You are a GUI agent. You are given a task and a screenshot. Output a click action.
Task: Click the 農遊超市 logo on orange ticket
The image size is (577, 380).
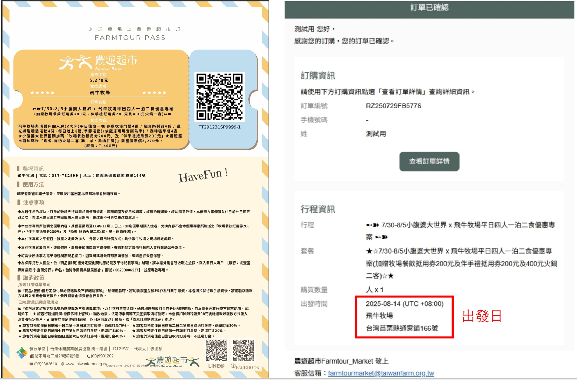[x=98, y=62]
